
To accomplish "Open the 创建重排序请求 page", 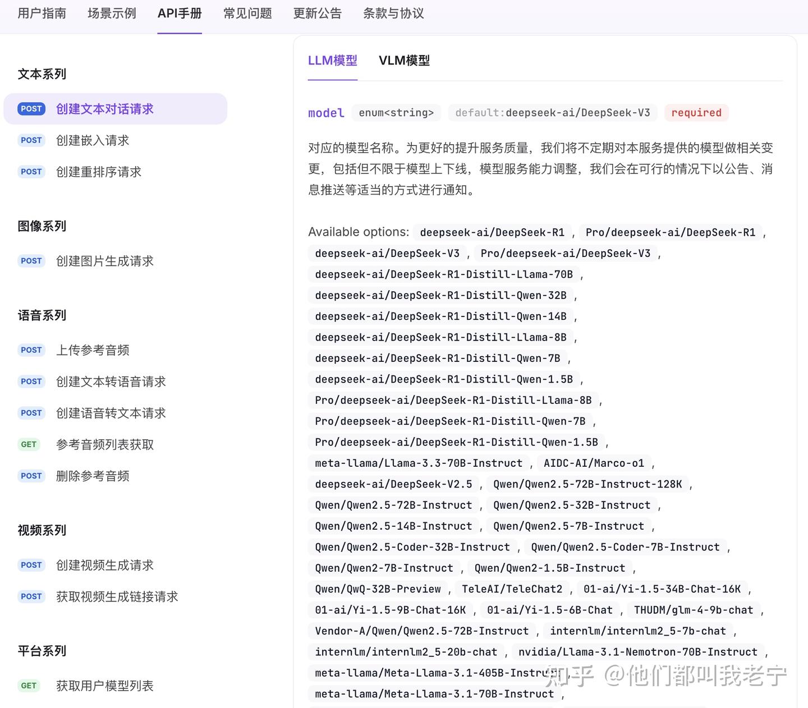I will click(x=99, y=172).
